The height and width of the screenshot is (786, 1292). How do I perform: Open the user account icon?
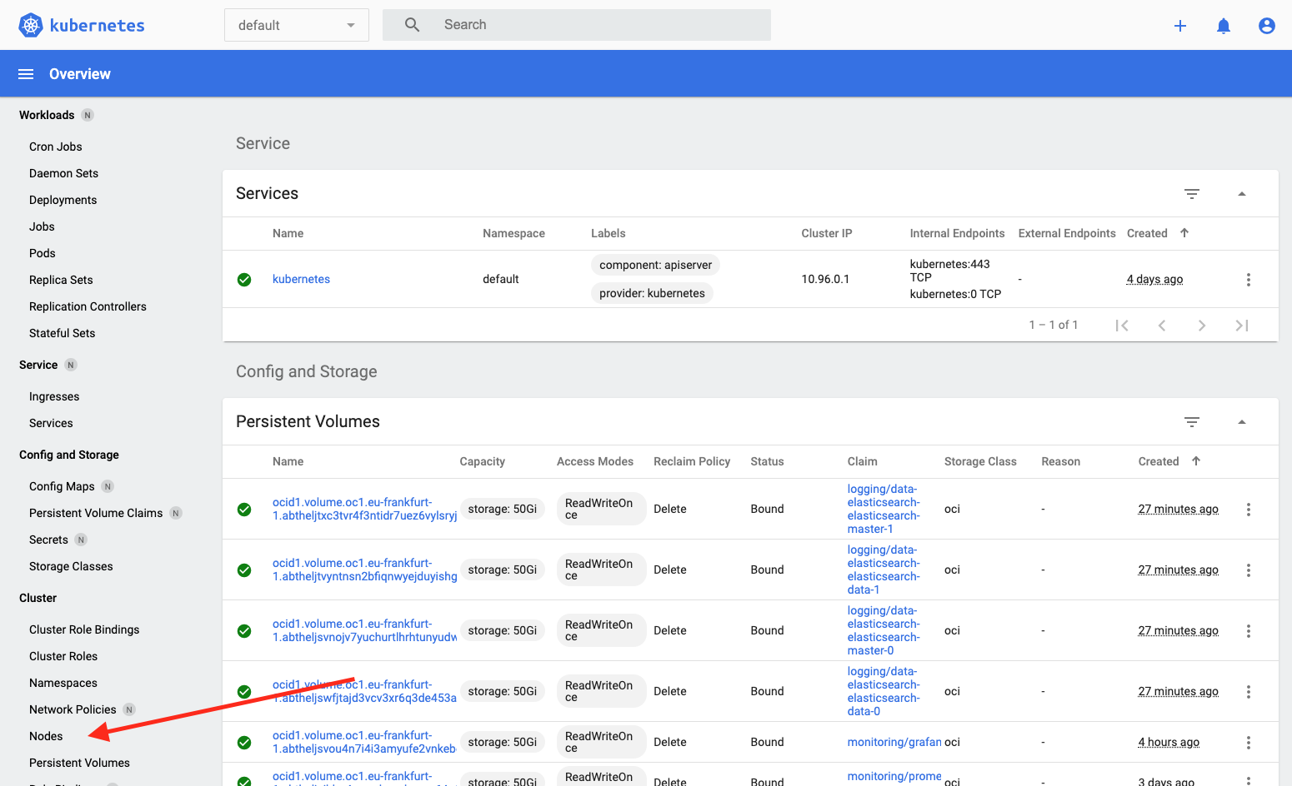[x=1267, y=26]
